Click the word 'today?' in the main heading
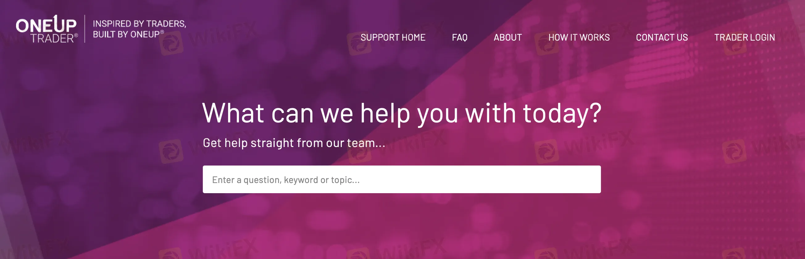 562,113
